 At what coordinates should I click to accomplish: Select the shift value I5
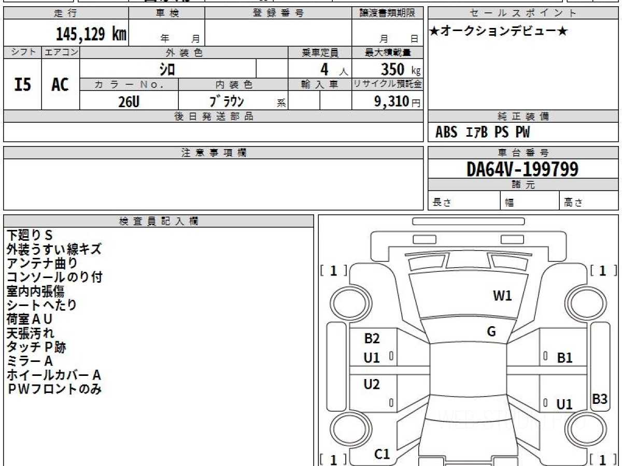pyautogui.click(x=23, y=84)
